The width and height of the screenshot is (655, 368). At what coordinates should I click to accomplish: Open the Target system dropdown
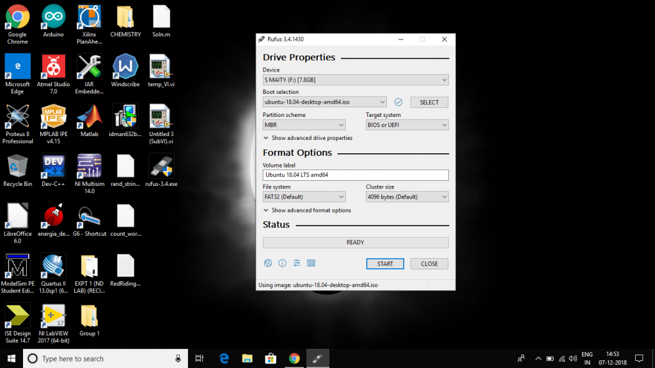[x=407, y=125]
